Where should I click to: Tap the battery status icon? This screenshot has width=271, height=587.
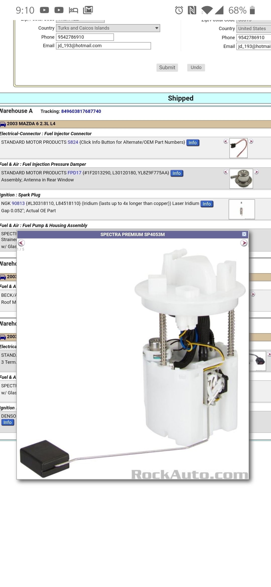coord(252,10)
